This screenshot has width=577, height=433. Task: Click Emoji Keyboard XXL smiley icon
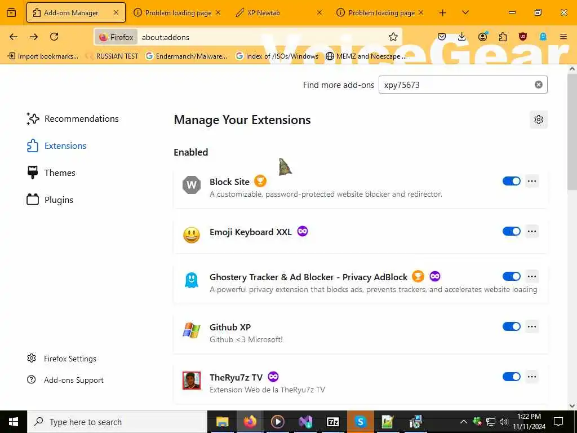[192, 235]
